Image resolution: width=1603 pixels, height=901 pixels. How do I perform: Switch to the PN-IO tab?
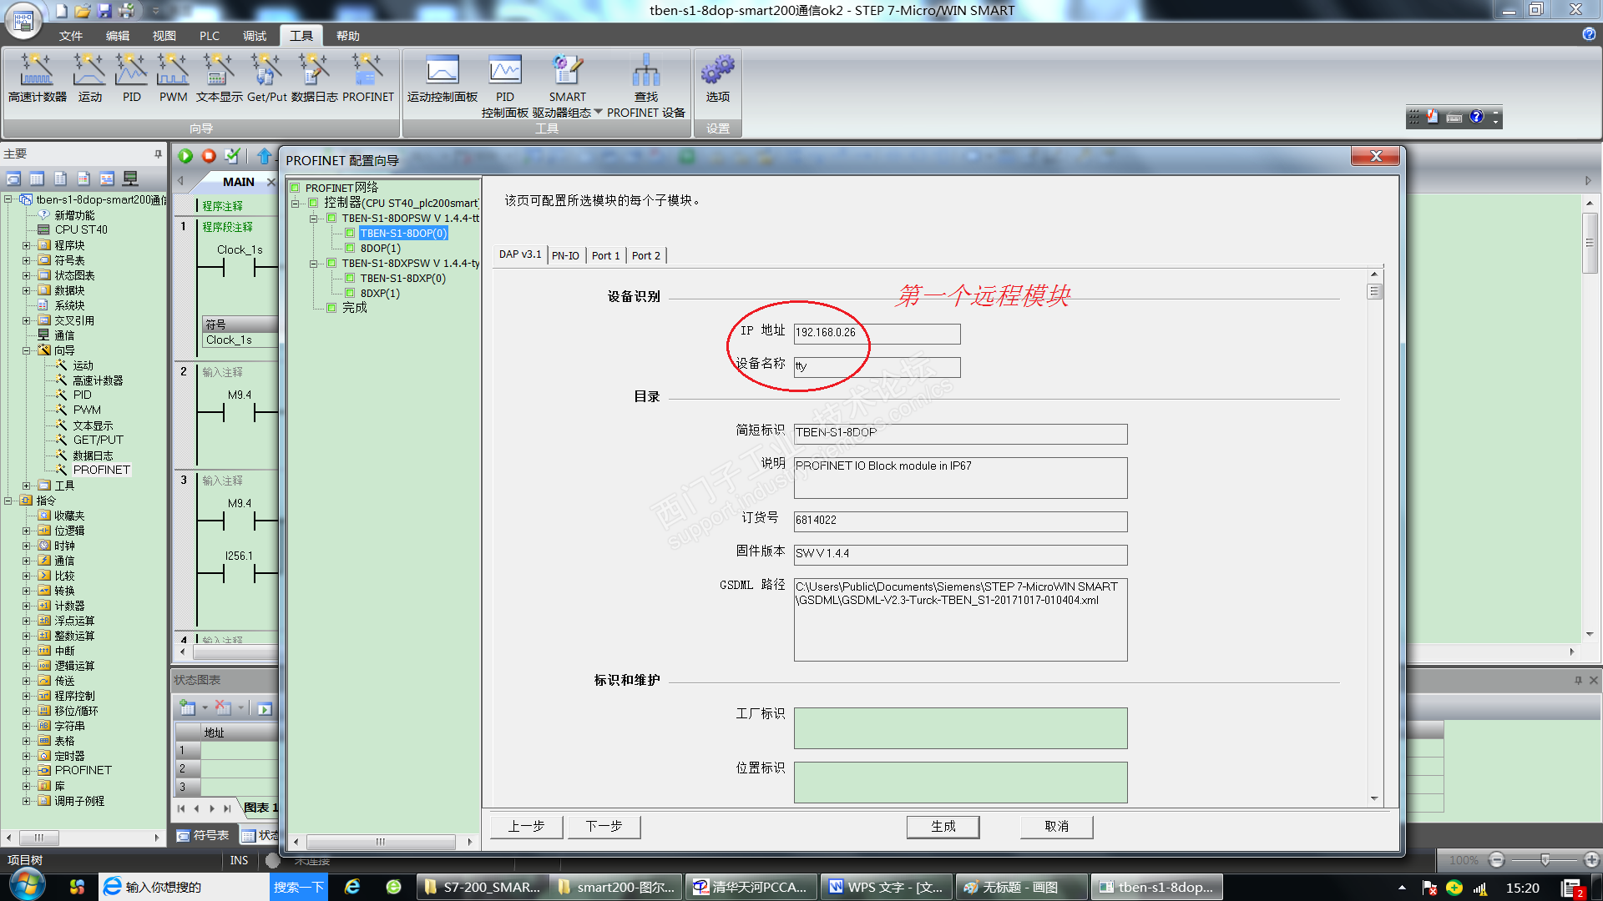[565, 255]
